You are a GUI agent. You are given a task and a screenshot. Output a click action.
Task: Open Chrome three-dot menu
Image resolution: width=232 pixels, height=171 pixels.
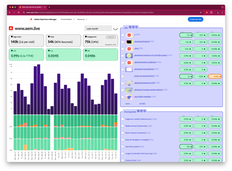tap(222, 13)
